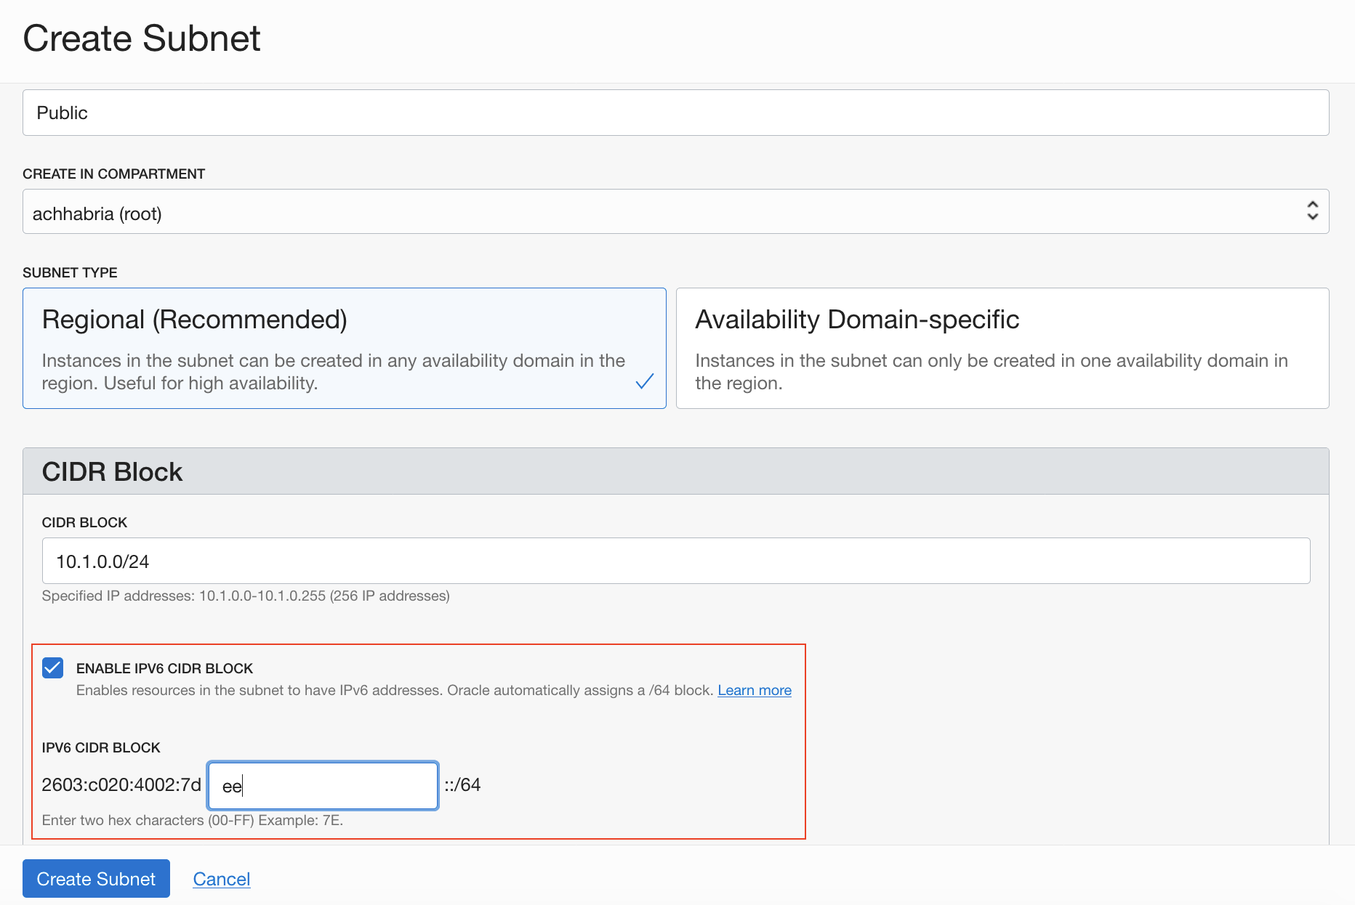Click the IPv6 hex characters input field
Screen dimensions: 1355x905
323,785
